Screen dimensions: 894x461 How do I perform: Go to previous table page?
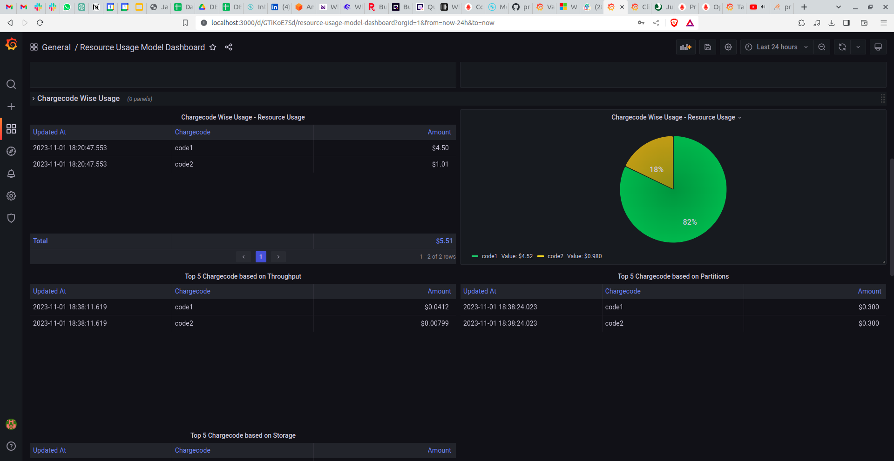click(244, 256)
